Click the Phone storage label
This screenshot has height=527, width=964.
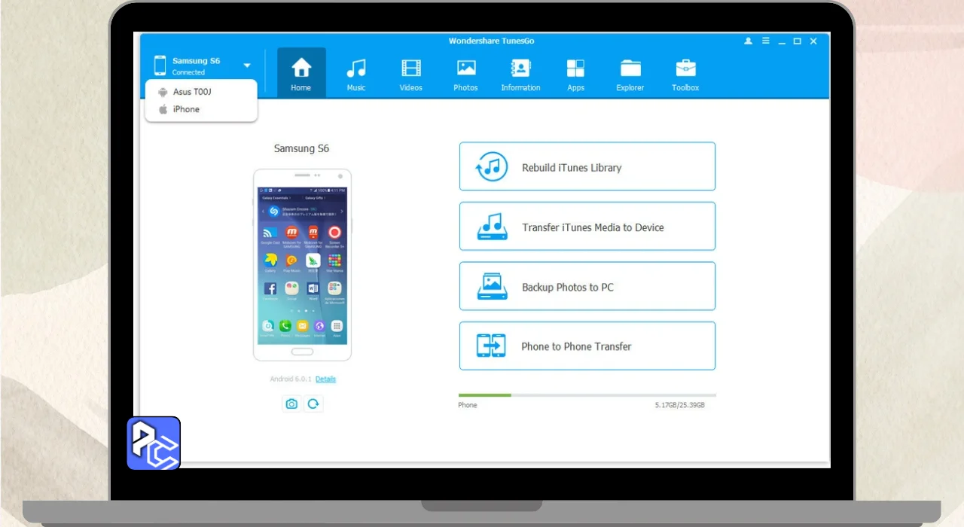[x=468, y=405]
